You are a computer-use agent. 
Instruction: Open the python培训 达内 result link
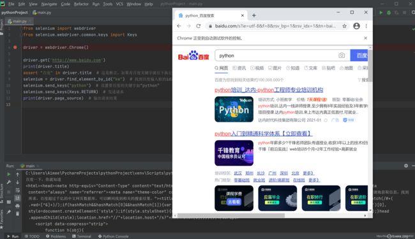269,90
